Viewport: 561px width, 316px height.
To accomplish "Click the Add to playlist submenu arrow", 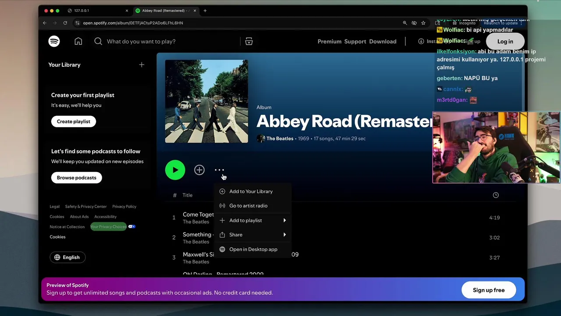I will (x=284, y=220).
